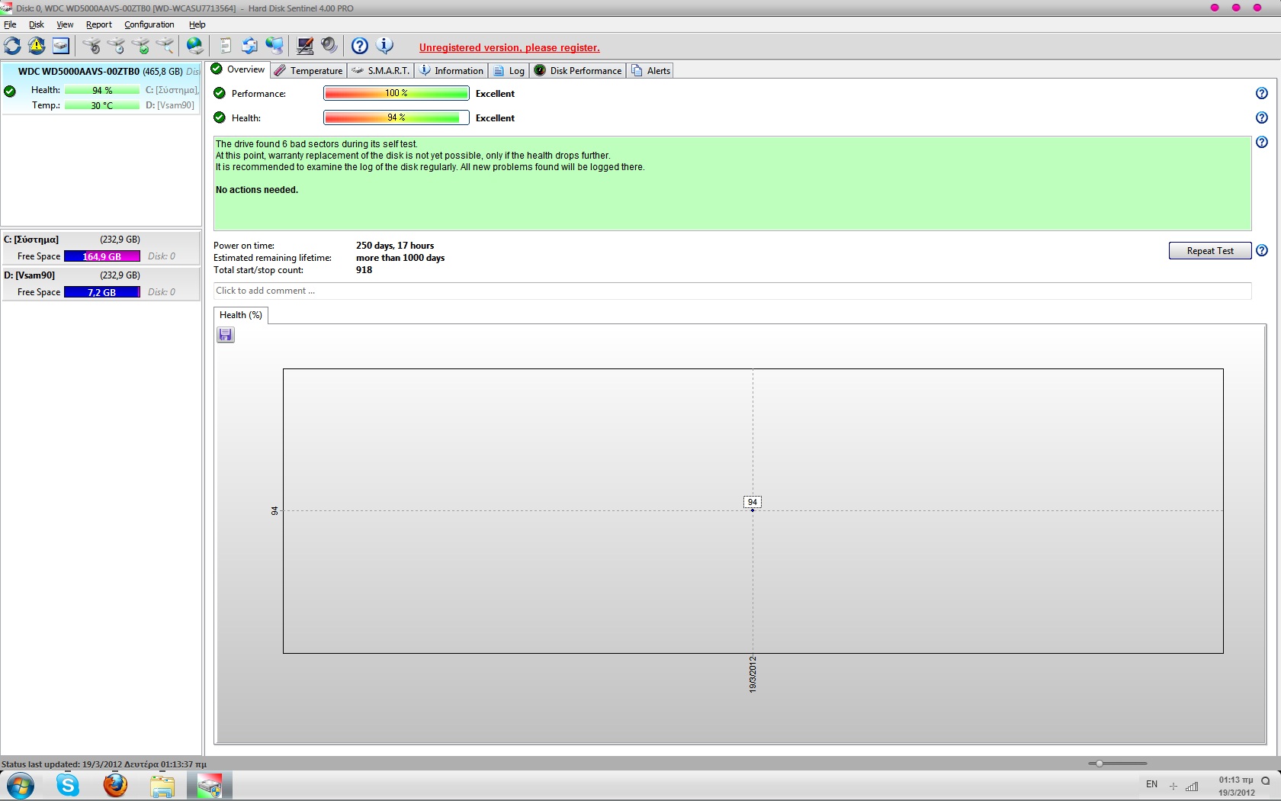The image size is (1281, 801).
Task: Switch to the Alerts tab
Action: coord(651,70)
